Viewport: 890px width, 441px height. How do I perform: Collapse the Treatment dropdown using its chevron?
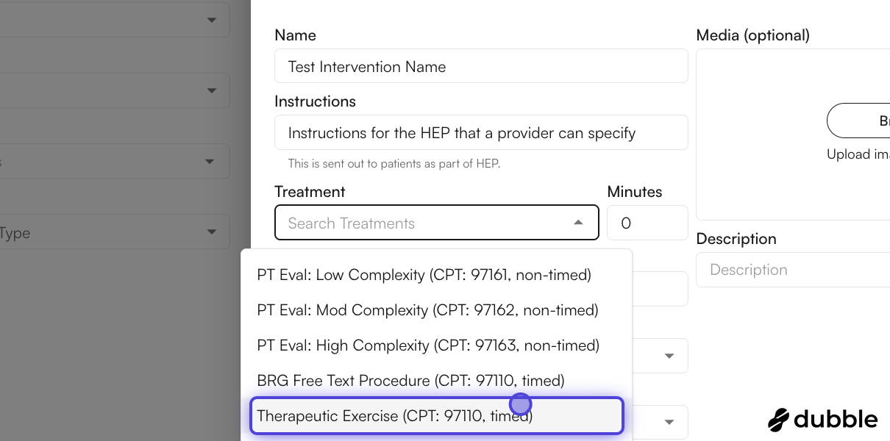coord(578,222)
